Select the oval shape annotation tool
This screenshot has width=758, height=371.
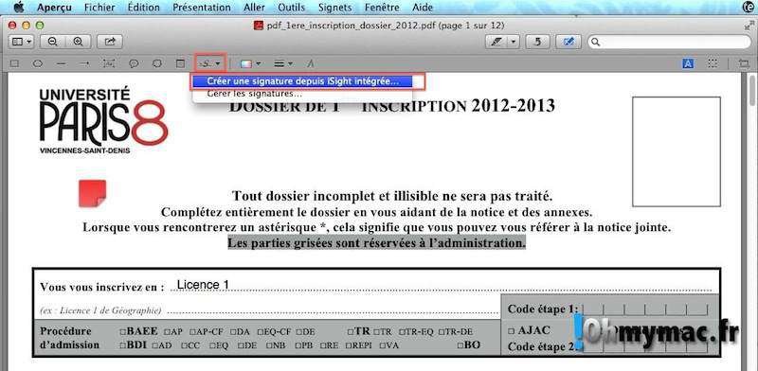tap(38, 63)
